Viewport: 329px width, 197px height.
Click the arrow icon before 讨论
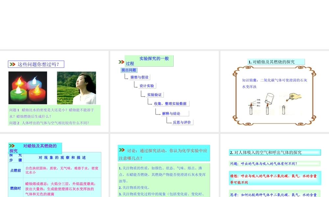pyautogui.click(x=122, y=150)
